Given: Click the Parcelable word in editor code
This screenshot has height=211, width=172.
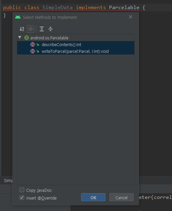Looking at the screenshot, I should coord(124,7).
